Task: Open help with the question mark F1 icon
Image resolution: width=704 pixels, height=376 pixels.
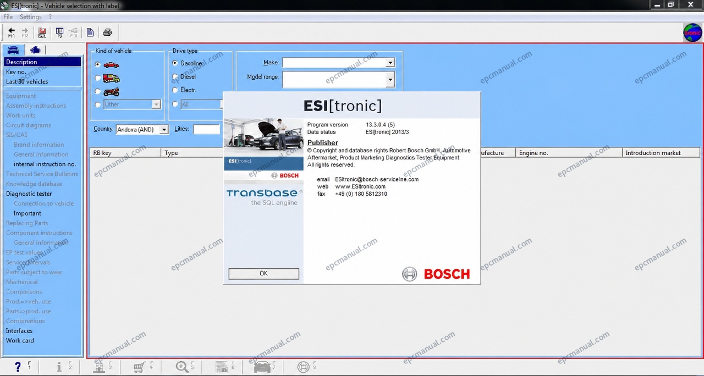Action: click(x=18, y=367)
